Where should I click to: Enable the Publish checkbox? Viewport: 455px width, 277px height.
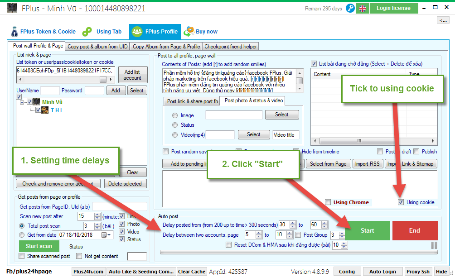point(416,151)
